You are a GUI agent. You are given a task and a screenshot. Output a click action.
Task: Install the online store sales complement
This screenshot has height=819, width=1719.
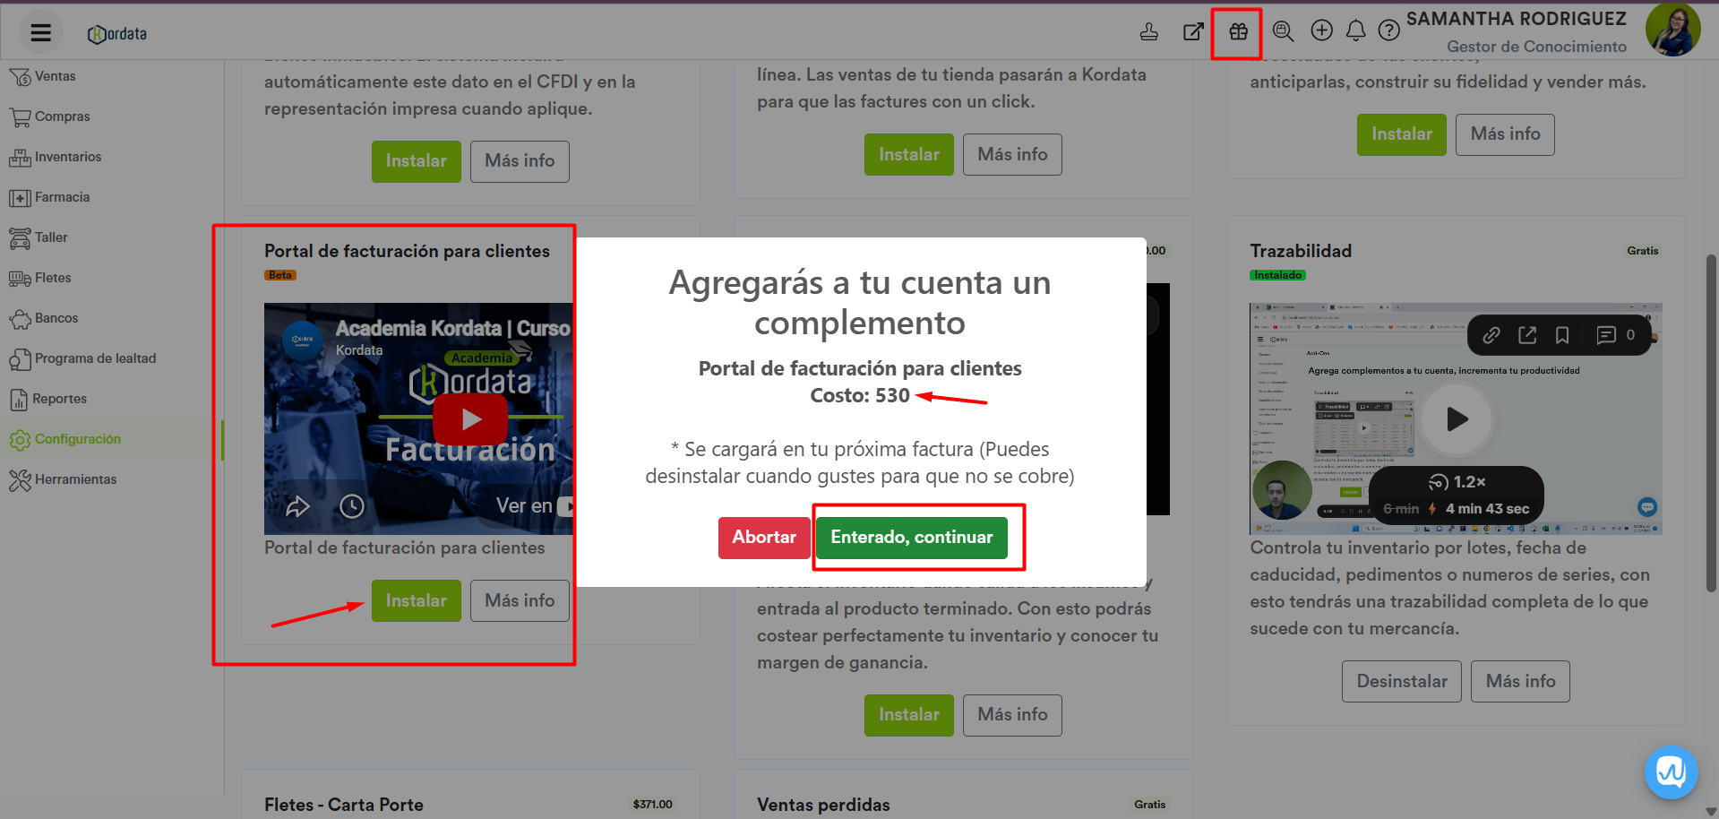(909, 155)
